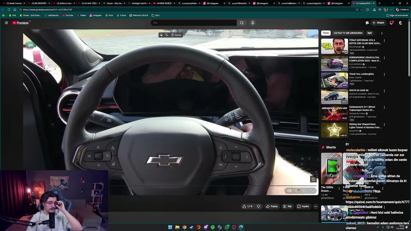Screen dimensions: 411x231
Task: Open GTA 6 İtiraf Ediyorum video thumbnail
Action: point(334,46)
